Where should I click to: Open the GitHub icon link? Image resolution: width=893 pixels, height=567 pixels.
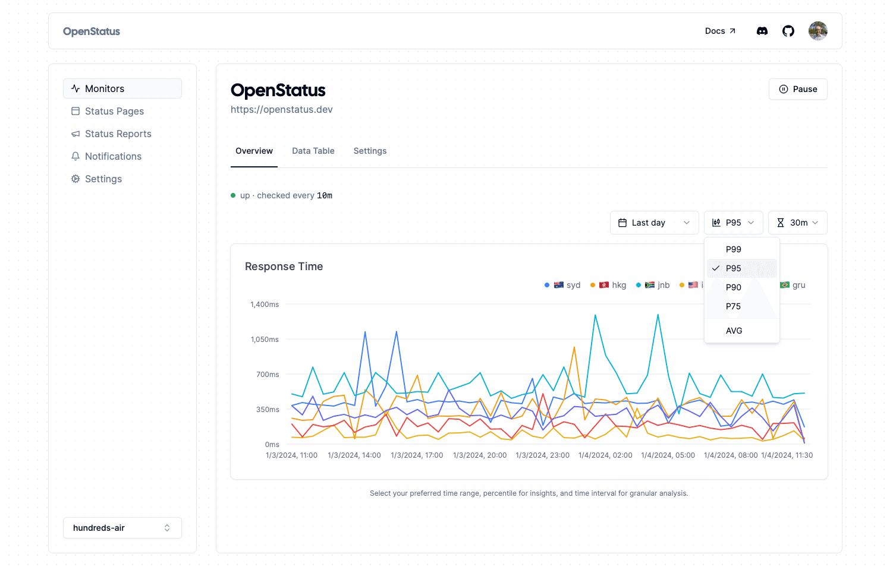[788, 31]
